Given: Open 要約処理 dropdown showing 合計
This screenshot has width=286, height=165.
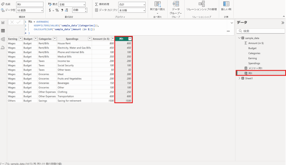Looking at the screenshot, I should point(132,4).
